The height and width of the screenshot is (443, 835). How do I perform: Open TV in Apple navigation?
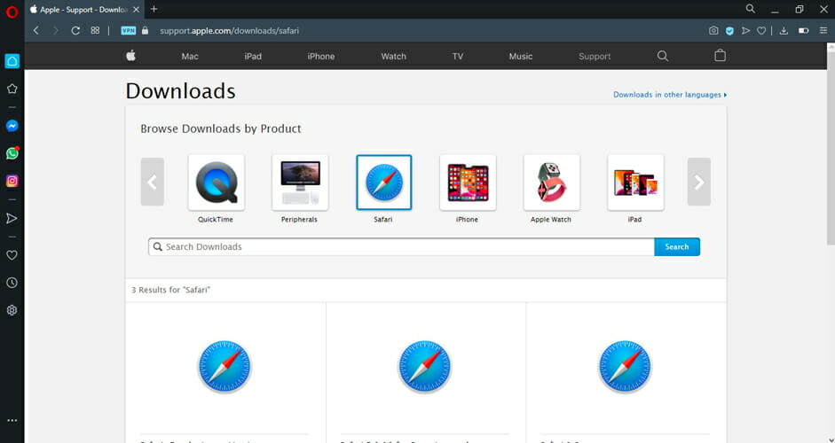coord(458,57)
